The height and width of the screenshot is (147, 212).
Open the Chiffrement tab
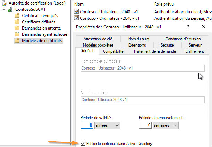pos(194,51)
